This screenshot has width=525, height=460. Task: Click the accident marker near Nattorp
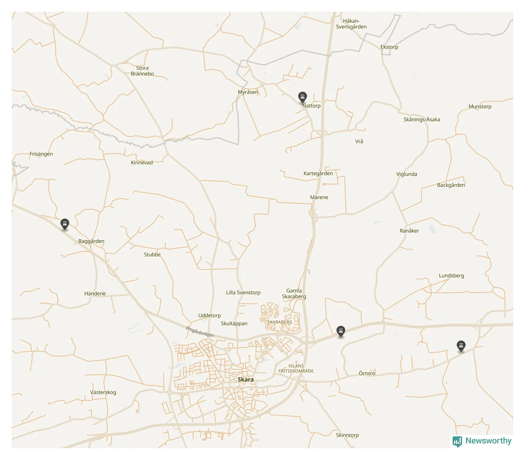coord(302,97)
